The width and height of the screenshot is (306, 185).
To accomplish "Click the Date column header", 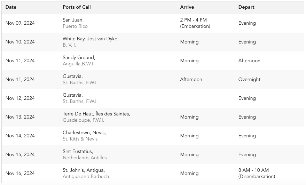I will 11,7.
